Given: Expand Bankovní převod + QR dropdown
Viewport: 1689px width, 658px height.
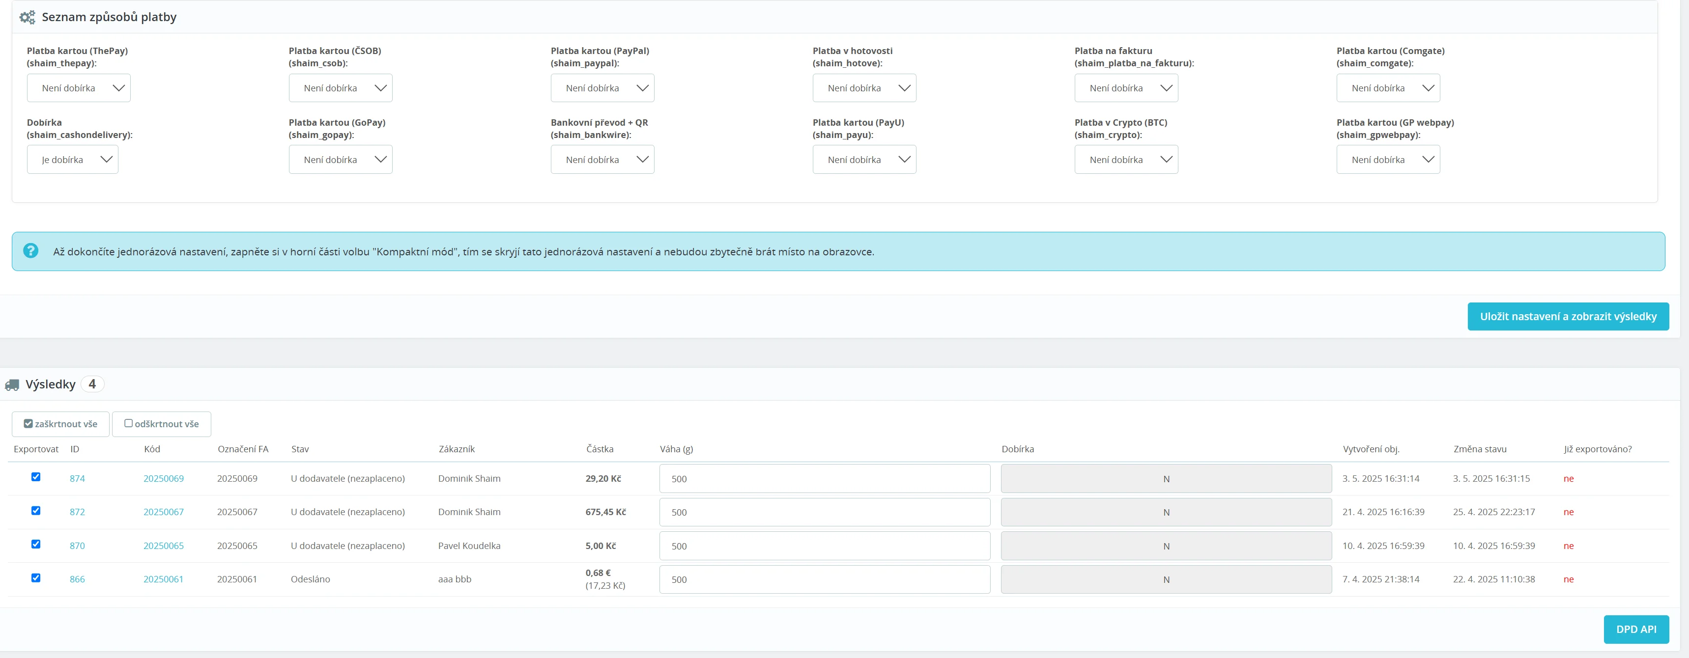Looking at the screenshot, I should 602,160.
